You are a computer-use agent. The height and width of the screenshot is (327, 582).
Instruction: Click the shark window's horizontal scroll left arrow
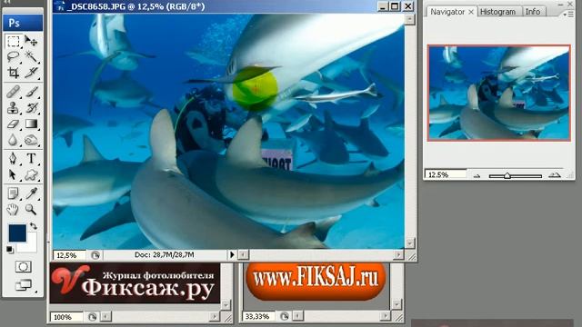[243, 254]
